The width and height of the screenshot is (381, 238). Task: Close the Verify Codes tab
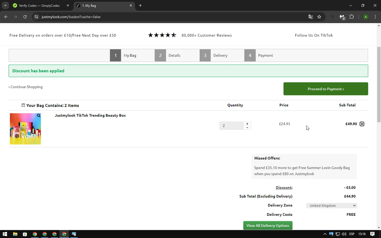(68, 6)
